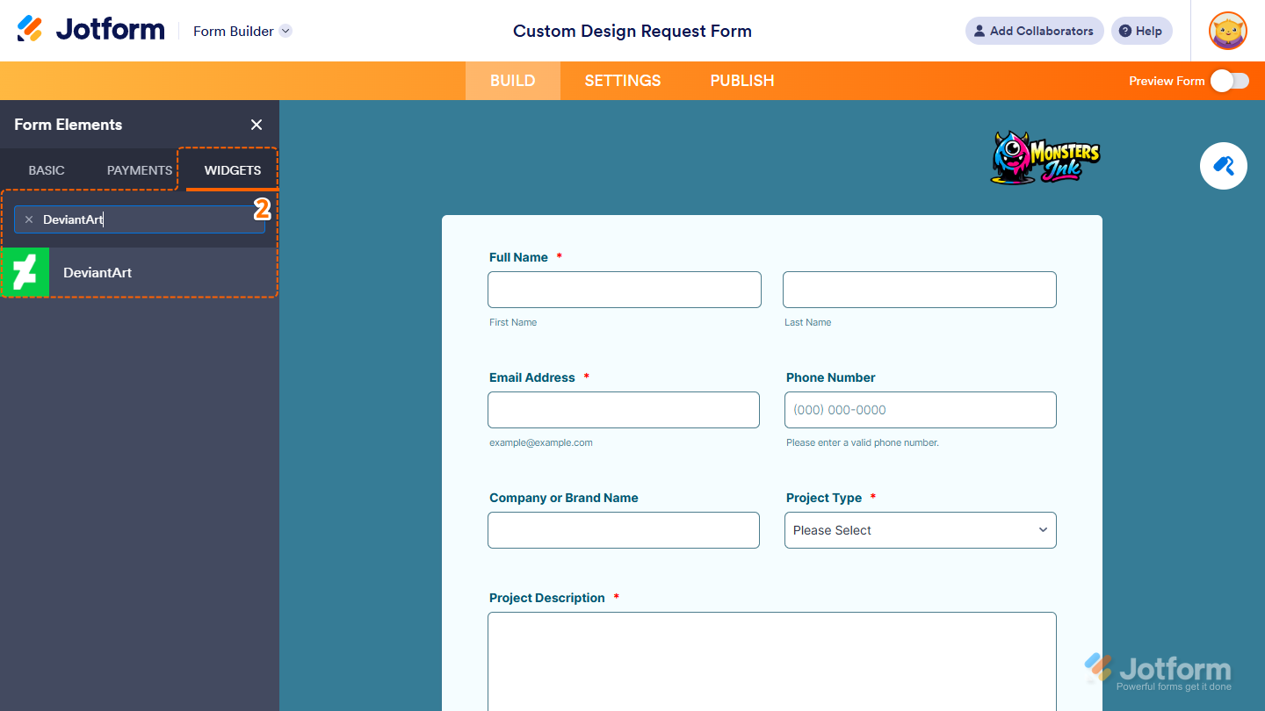Open the Project Type dropdown
Screen dimensions: 1265x711
pyautogui.click(x=920, y=530)
